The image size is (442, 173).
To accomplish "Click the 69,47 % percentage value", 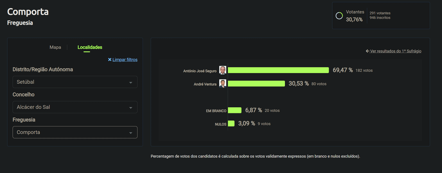I will point(343,70).
